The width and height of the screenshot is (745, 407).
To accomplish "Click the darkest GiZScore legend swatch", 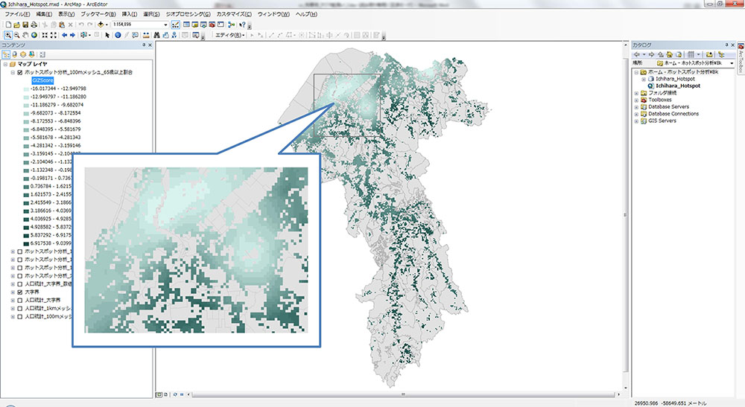I will click(x=26, y=243).
